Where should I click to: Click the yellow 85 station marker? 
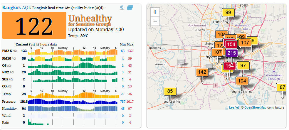click(x=170, y=91)
